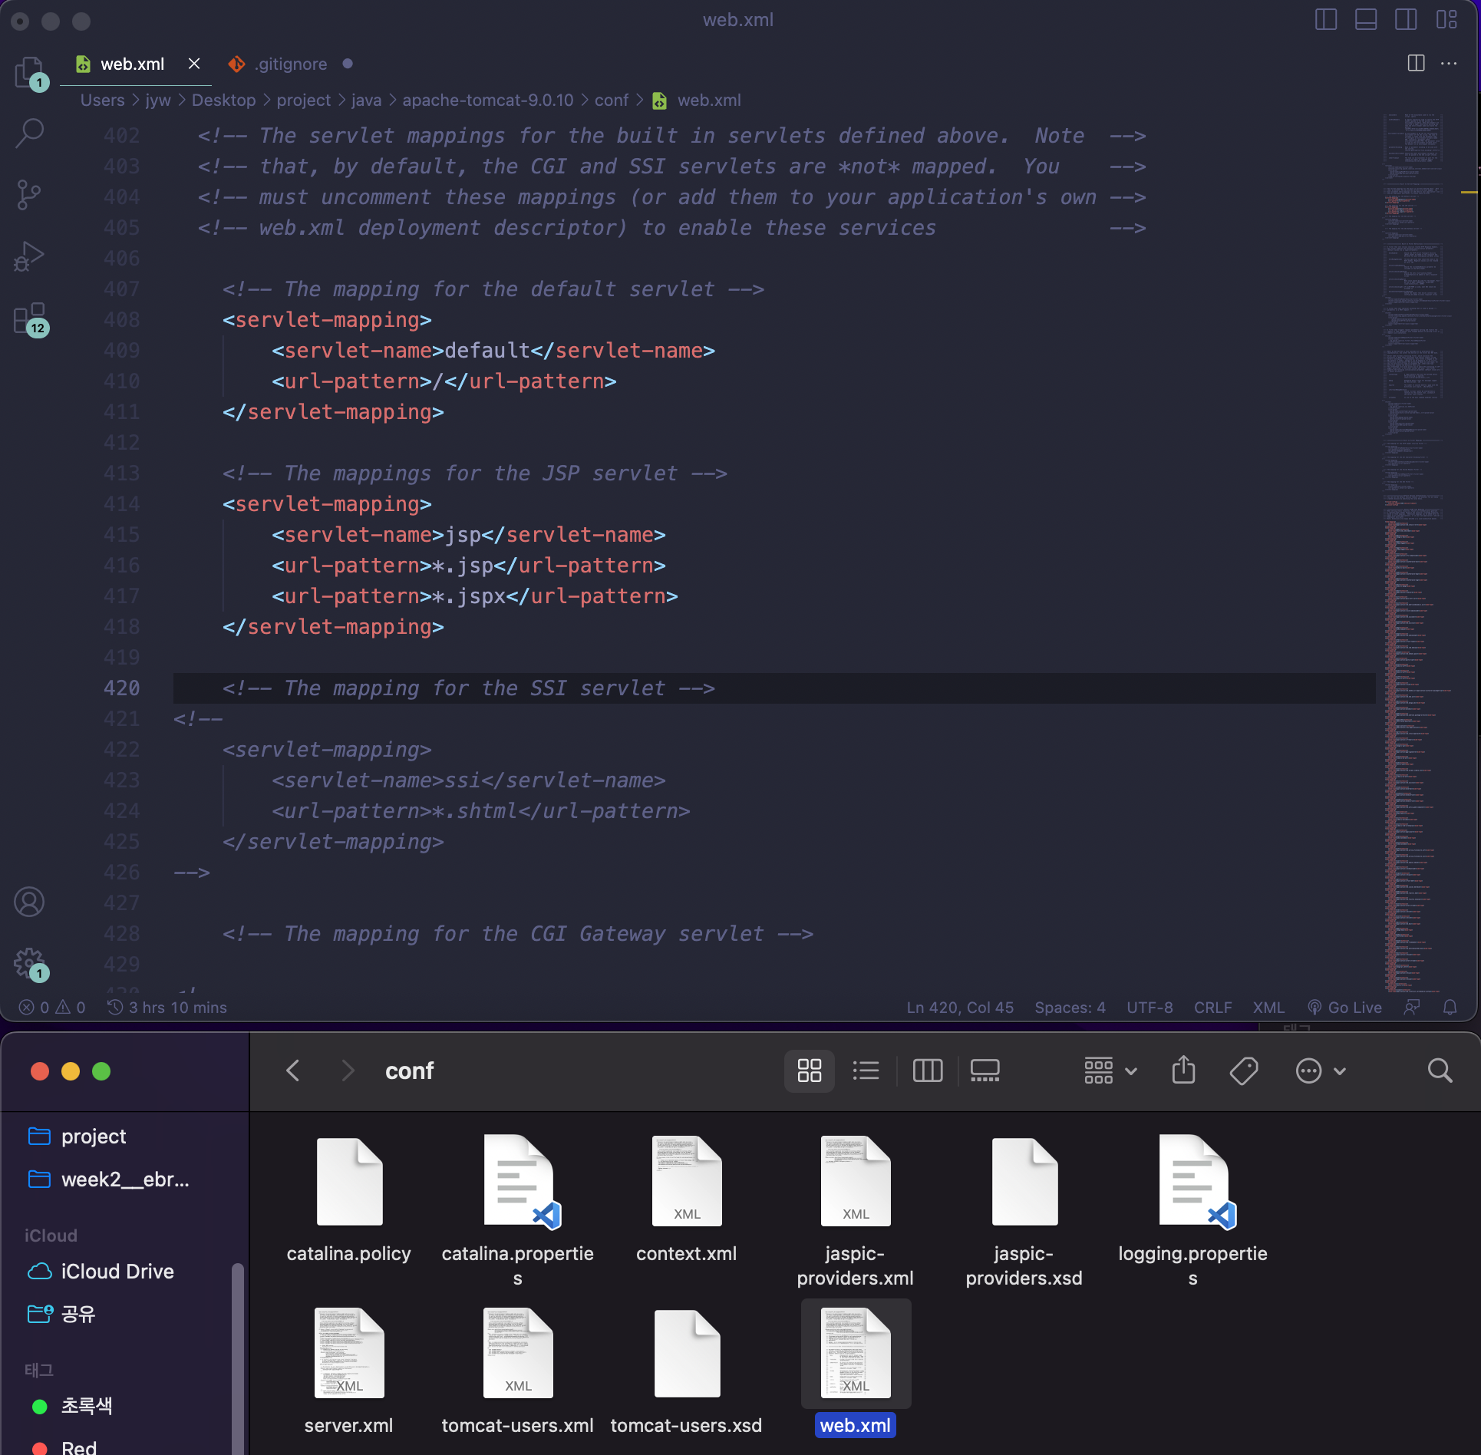Open the Extensions view with badge 12

(x=30, y=318)
